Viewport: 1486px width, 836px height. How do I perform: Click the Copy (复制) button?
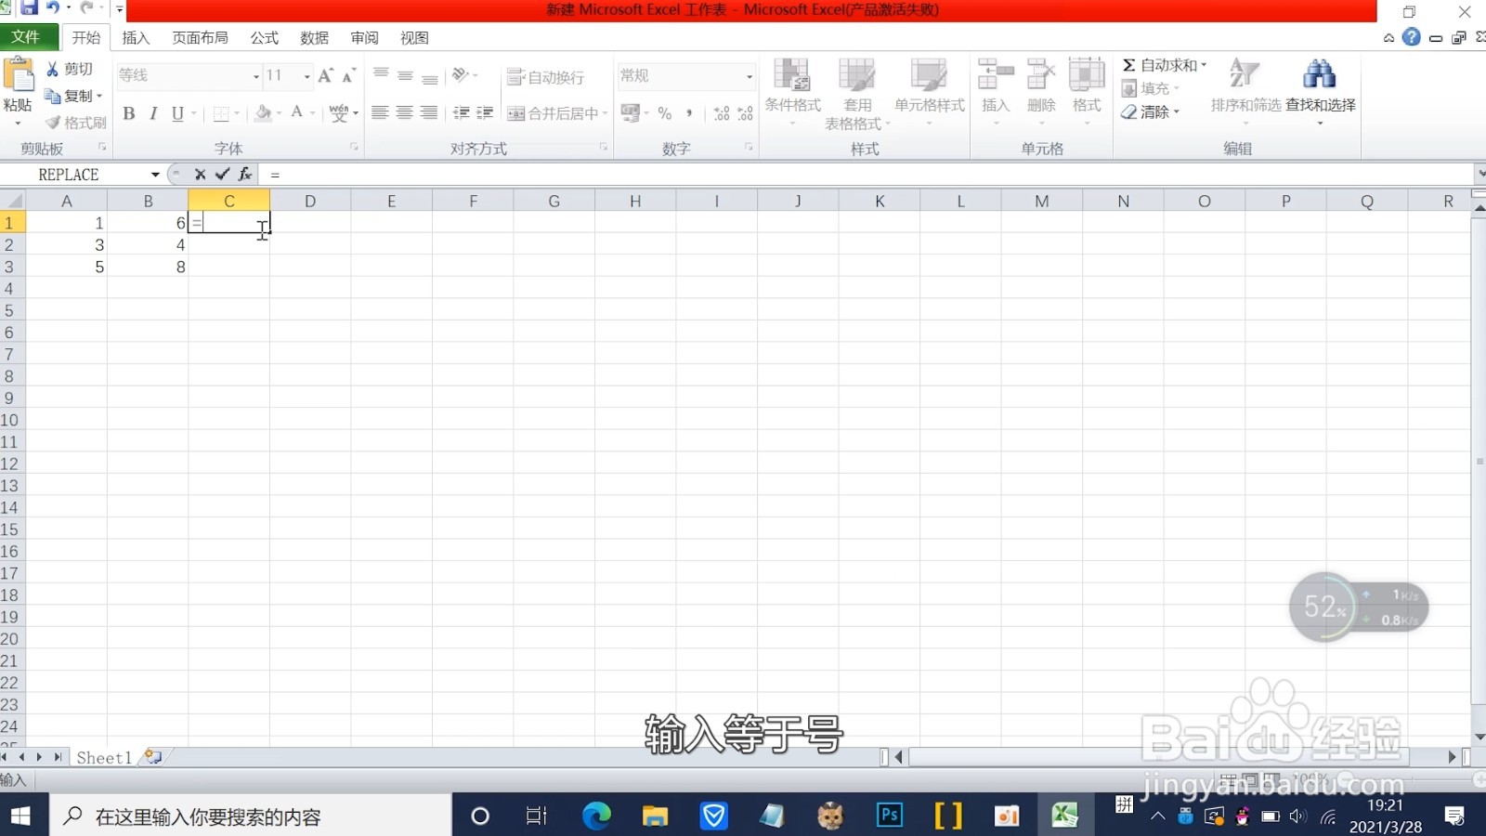click(73, 96)
